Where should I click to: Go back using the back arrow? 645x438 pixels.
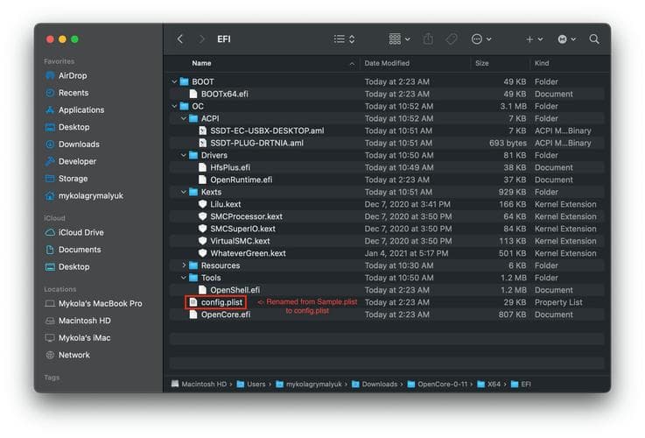pyautogui.click(x=179, y=39)
